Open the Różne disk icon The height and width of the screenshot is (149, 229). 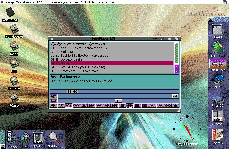pos(14,100)
